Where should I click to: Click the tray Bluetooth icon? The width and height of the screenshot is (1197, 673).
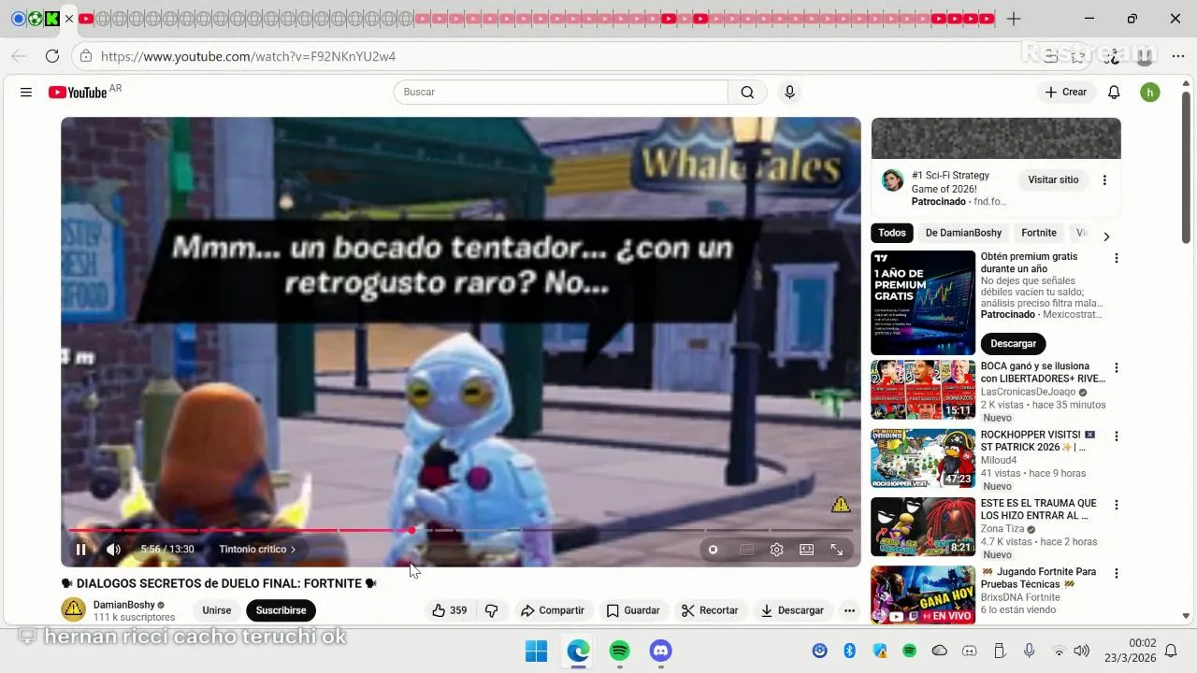[x=850, y=651]
